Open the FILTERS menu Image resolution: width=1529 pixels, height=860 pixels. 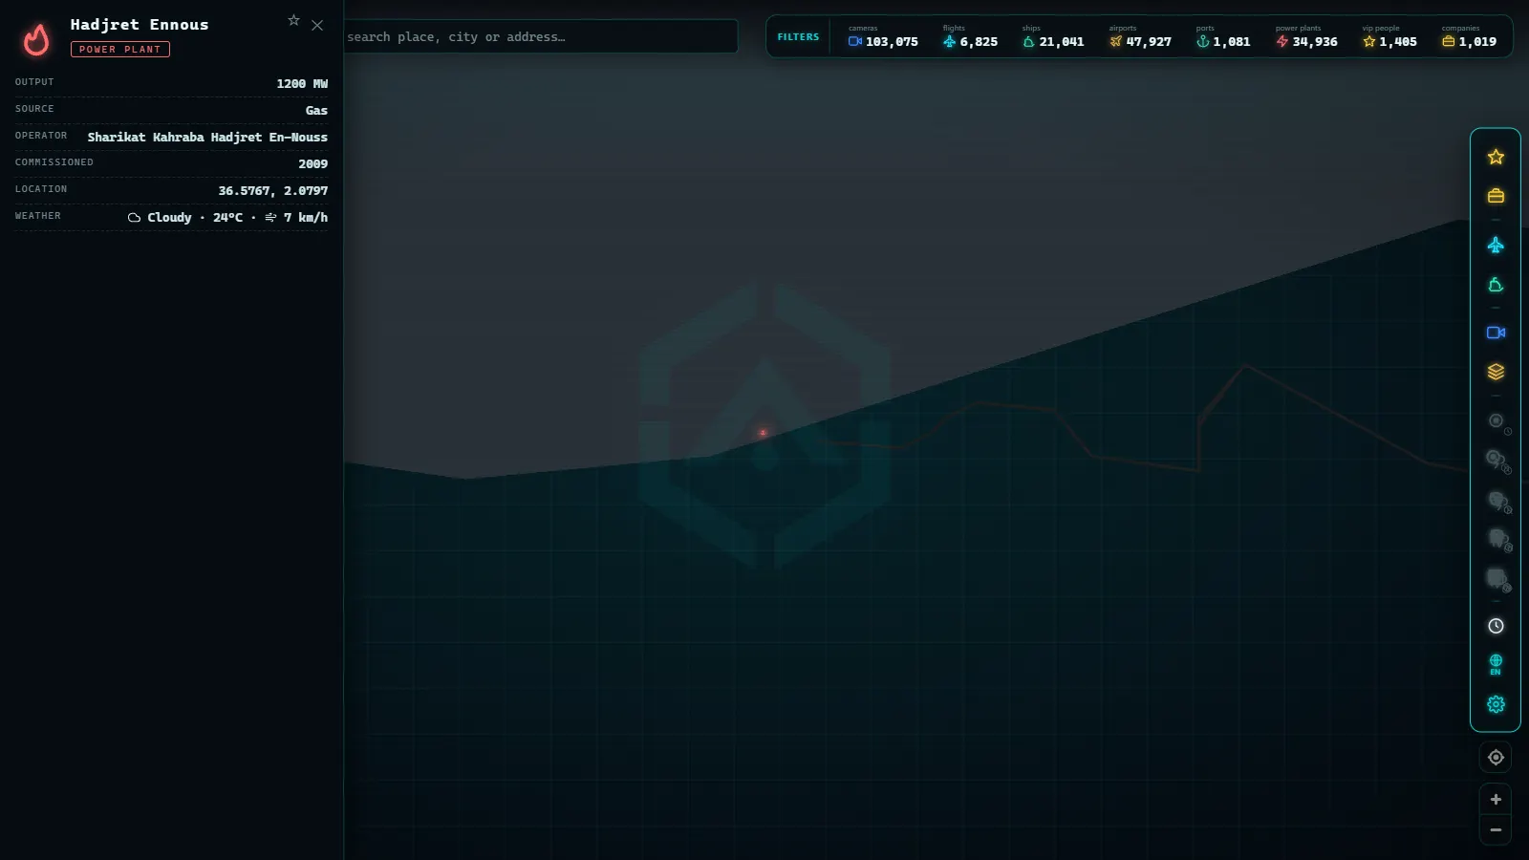coord(798,37)
